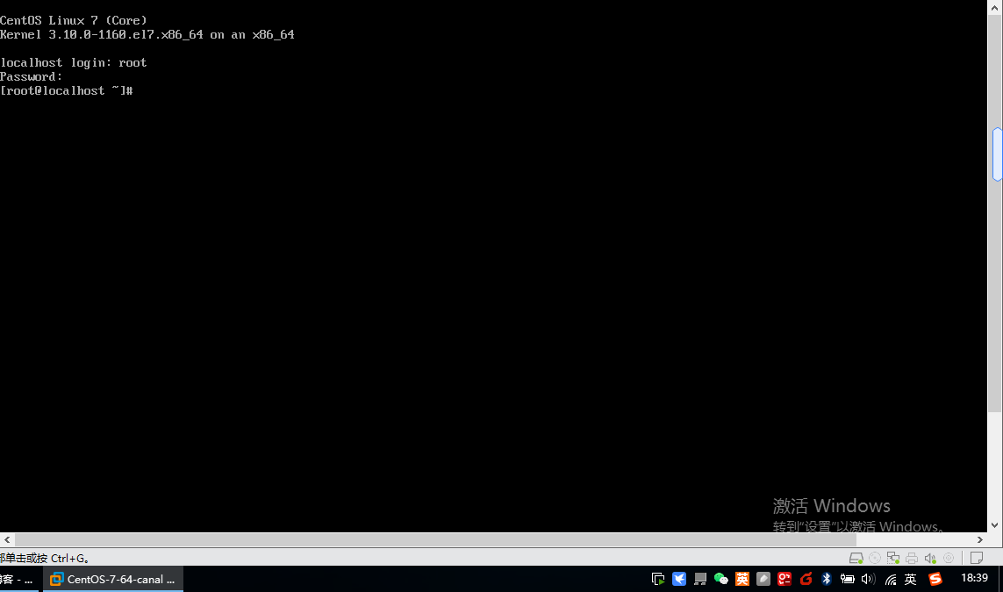Click the VMware CD/DVD drive status icon

point(874,558)
